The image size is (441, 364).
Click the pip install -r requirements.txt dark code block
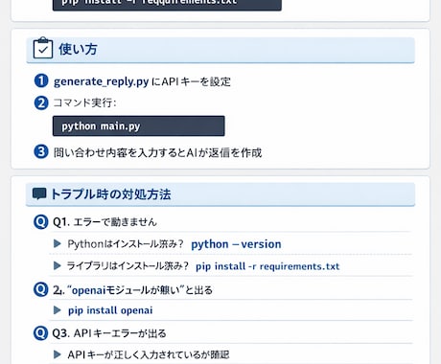tap(167, 5)
